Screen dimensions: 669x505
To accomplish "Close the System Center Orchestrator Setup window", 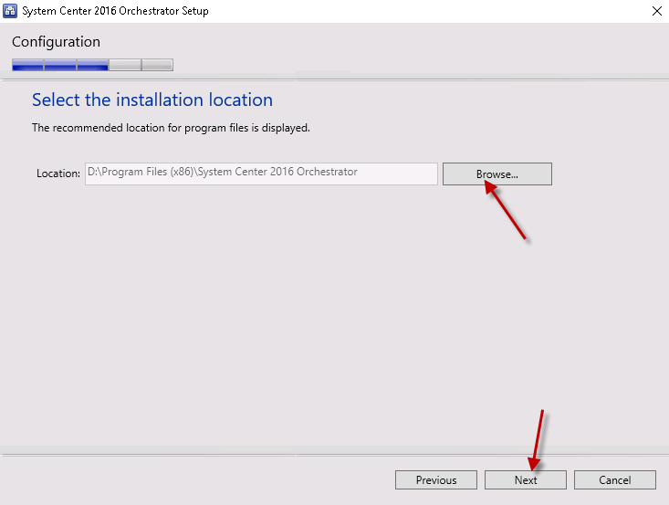I will point(656,11).
